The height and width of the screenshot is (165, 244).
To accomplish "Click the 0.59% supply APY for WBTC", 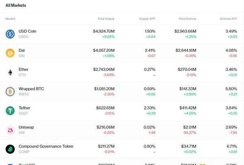I will click(x=150, y=89).
